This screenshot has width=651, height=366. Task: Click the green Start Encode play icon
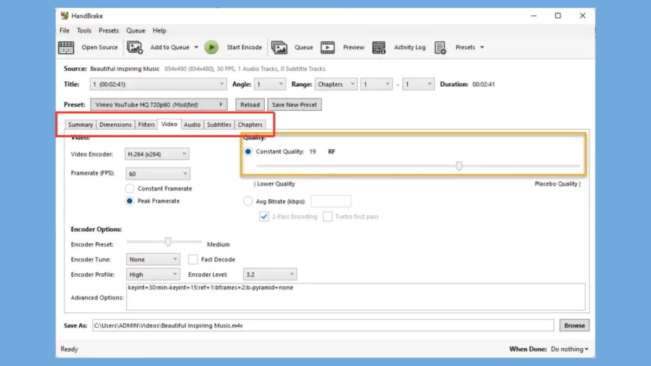coord(211,48)
